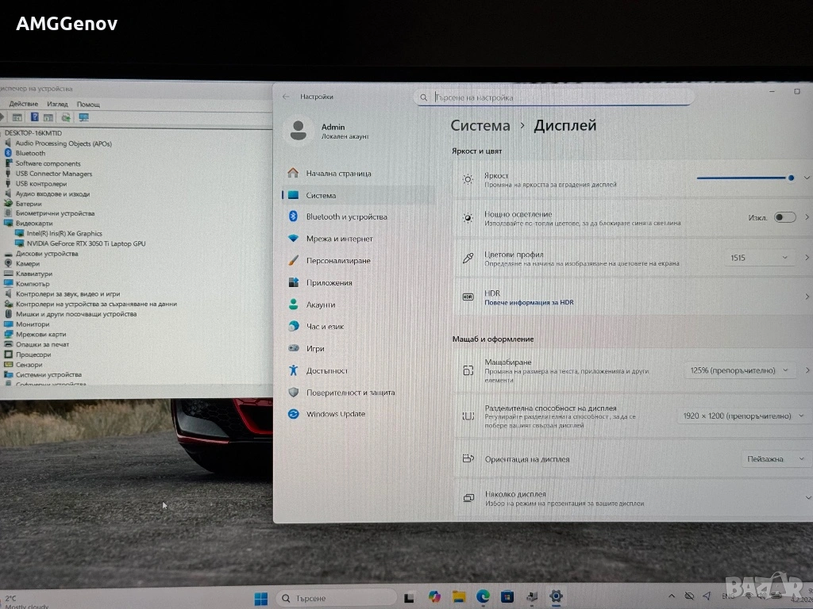This screenshot has height=609, width=813.
Task: Open the Цветови профил dropdown
Action: [x=760, y=258]
